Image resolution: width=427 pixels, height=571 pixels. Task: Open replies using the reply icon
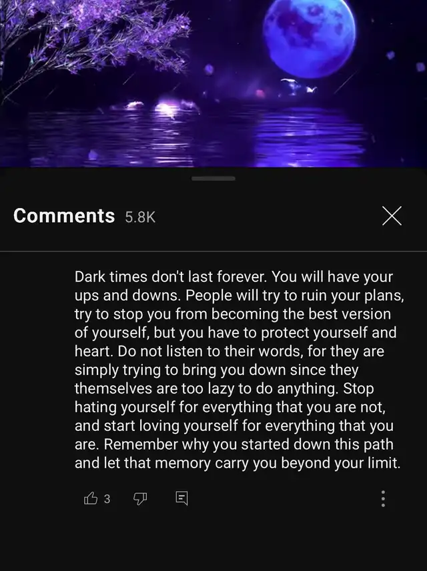pyautogui.click(x=181, y=498)
